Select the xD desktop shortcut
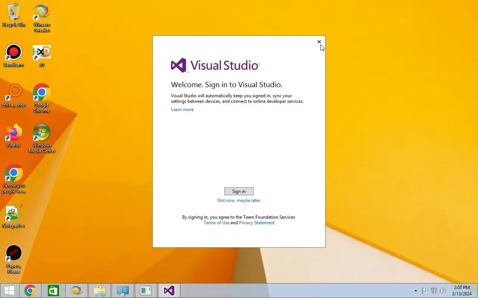 tap(42, 56)
